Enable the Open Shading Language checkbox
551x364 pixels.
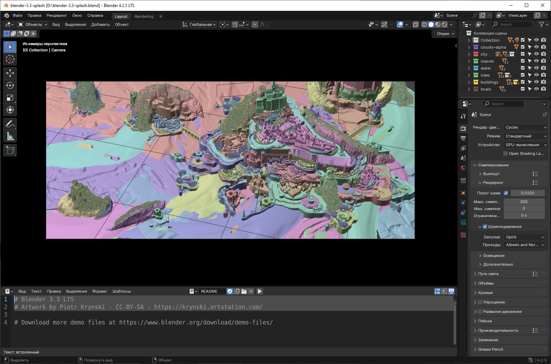pyautogui.click(x=506, y=154)
